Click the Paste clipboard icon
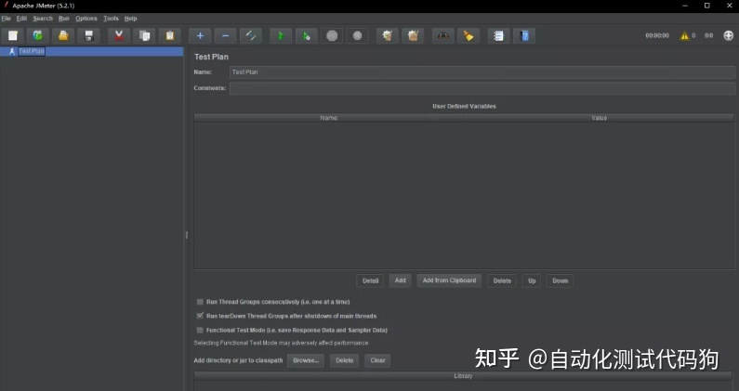739x391 pixels. click(x=170, y=36)
